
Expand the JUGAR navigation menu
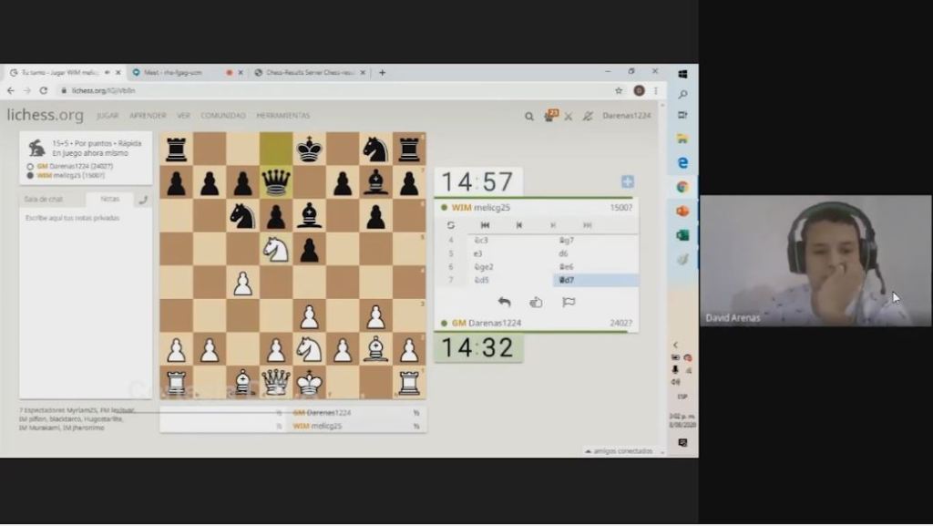pyautogui.click(x=108, y=116)
